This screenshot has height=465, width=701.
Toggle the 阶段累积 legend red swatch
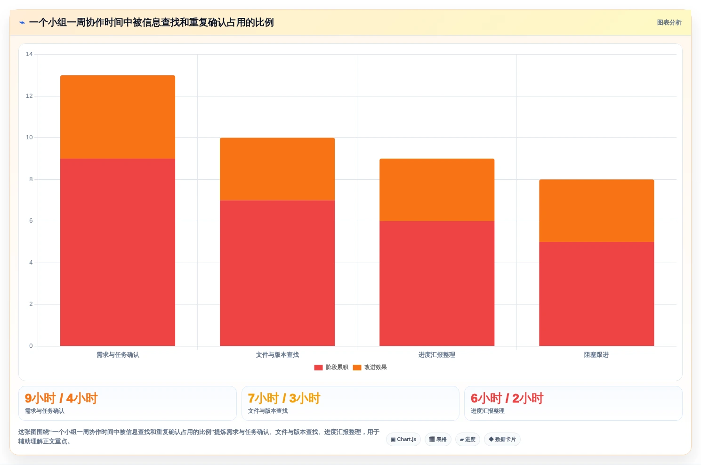(x=318, y=368)
